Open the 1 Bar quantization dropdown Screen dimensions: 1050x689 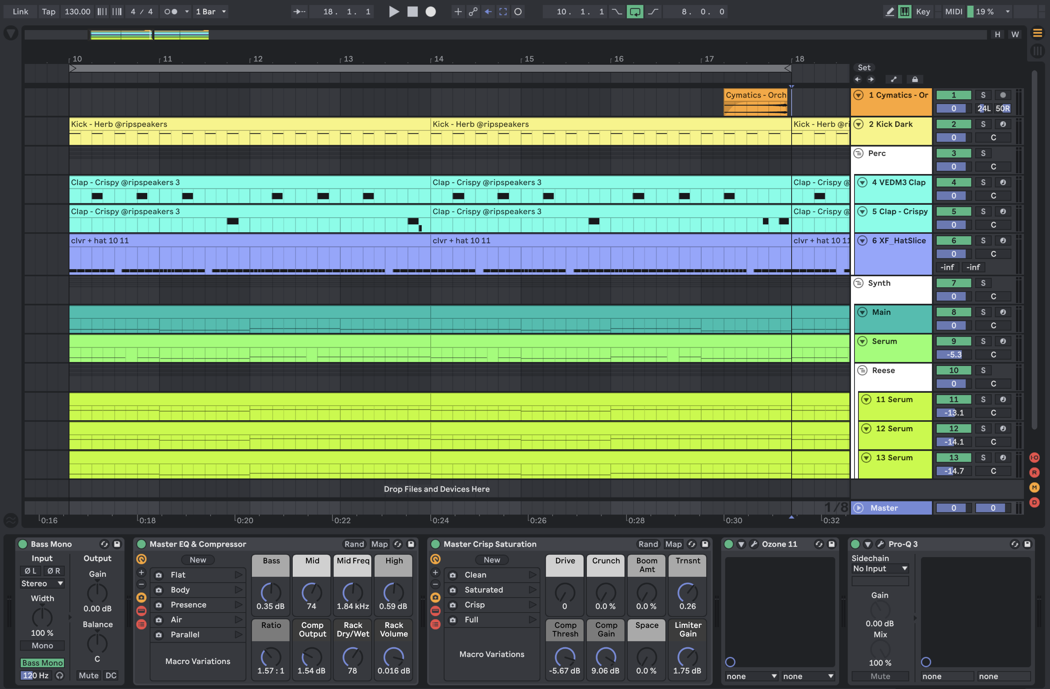[211, 11]
